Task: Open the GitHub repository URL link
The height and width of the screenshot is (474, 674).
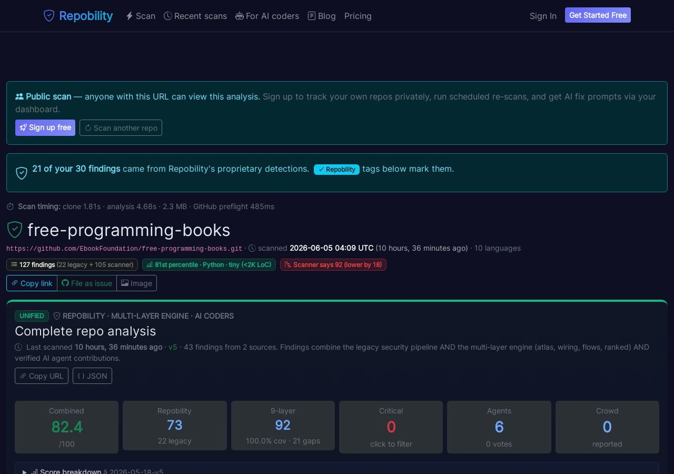Action: click(x=124, y=249)
